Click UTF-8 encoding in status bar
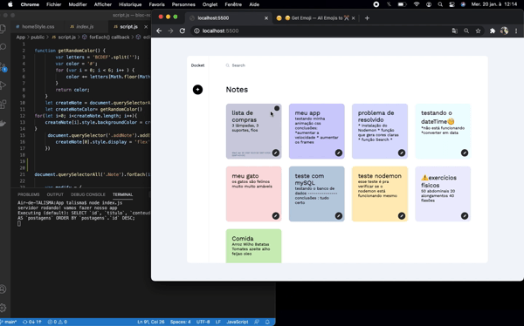This screenshot has height=326, width=524. [203, 322]
